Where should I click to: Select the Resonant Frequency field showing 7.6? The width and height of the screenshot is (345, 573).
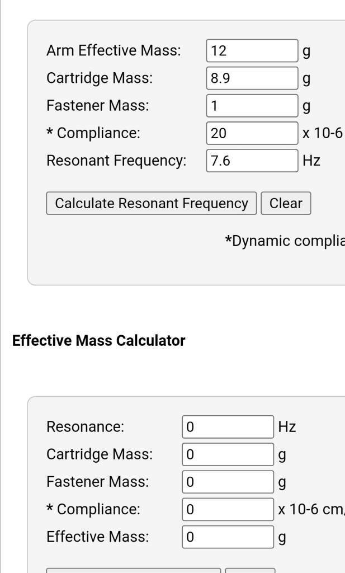tap(252, 161)
